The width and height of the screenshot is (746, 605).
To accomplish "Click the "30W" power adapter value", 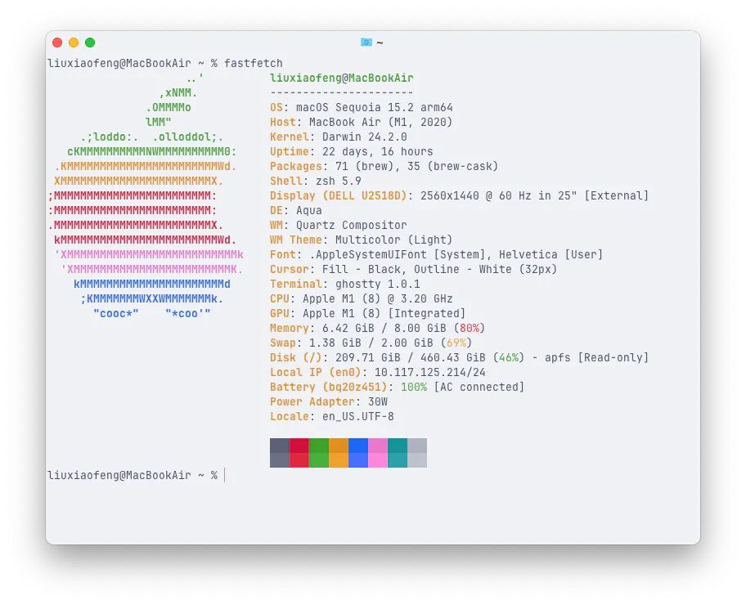I will tap(378, 402).
